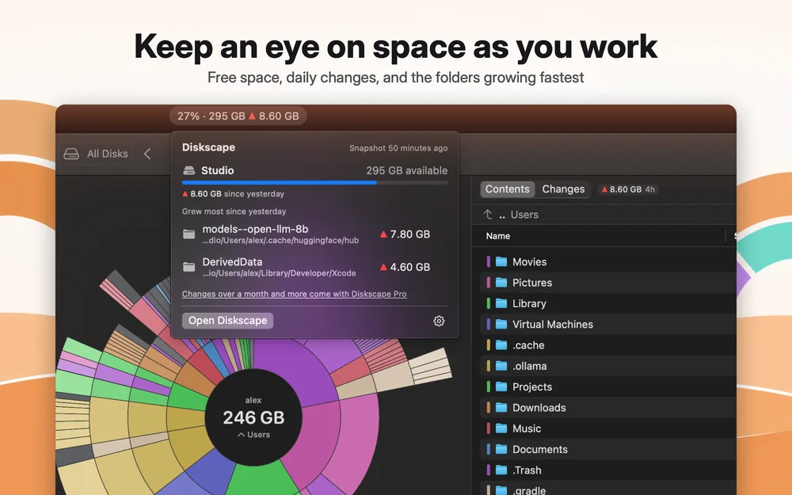Select the .cache row name
Screen dimensions: 792x495
[x=528, y=345]
